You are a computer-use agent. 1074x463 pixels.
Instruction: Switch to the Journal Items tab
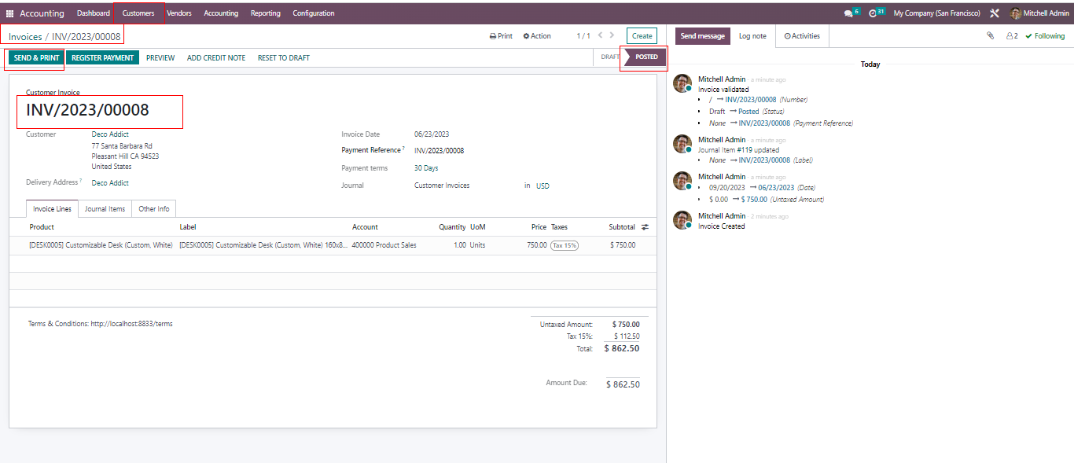[x=105, y=209]
